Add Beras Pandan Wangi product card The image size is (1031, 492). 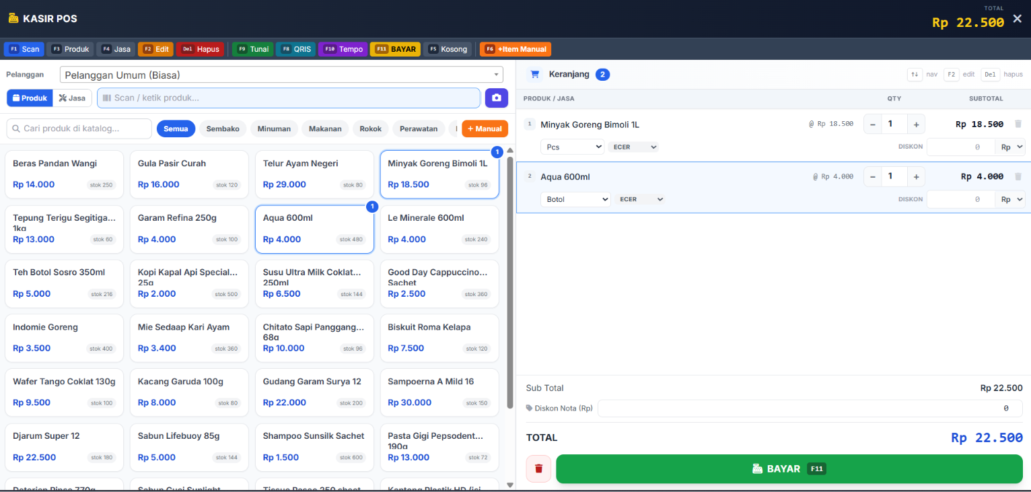click(x=64, y=174)
